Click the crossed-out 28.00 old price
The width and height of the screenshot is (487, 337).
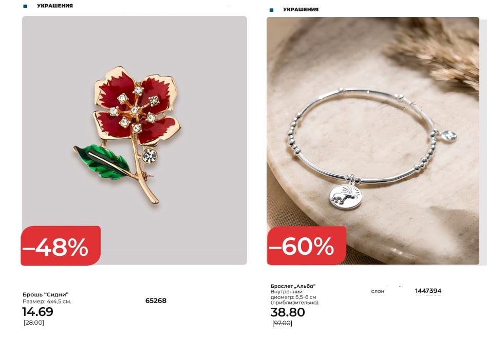click(34, 323)
